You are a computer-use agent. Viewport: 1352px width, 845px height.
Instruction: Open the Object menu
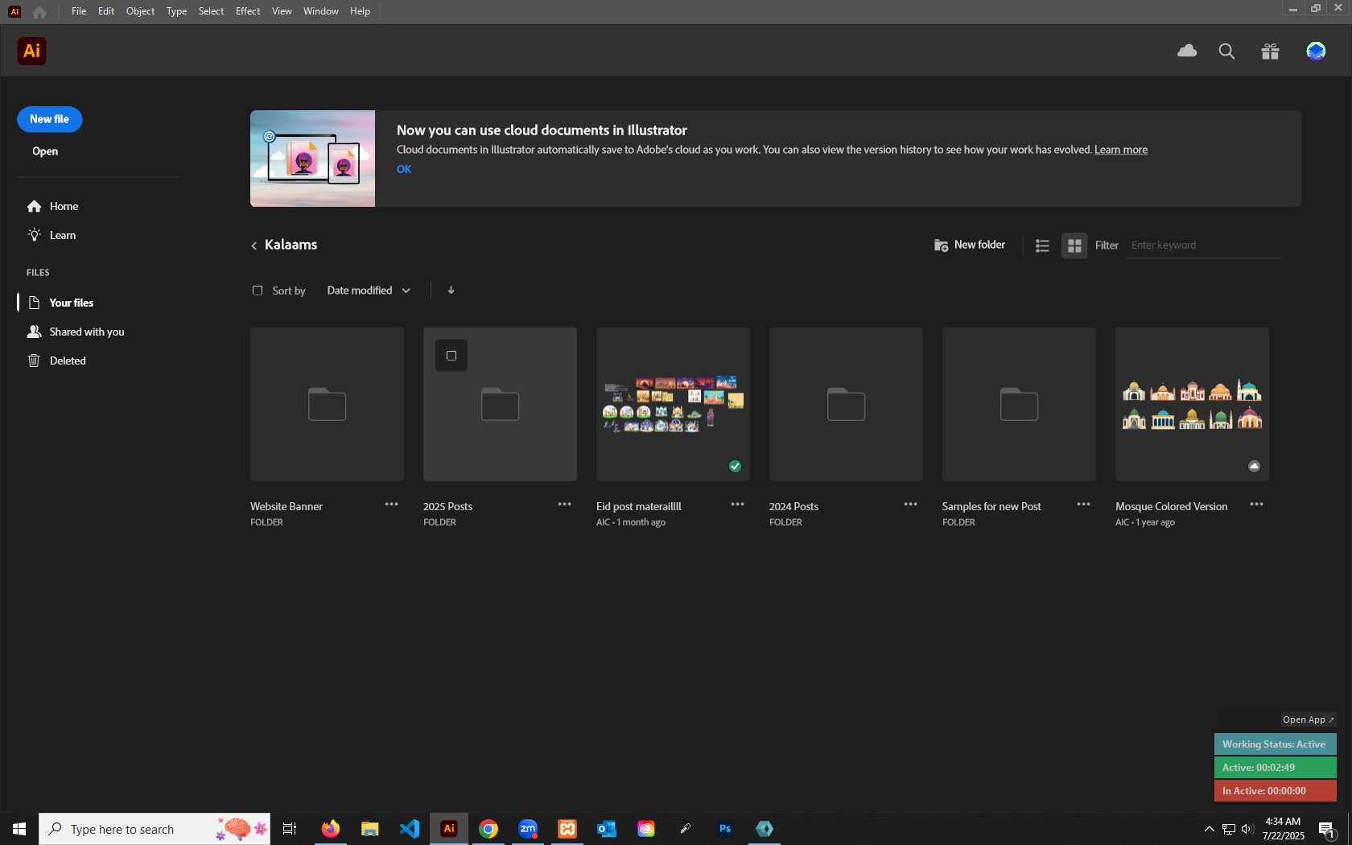[140, 11]
